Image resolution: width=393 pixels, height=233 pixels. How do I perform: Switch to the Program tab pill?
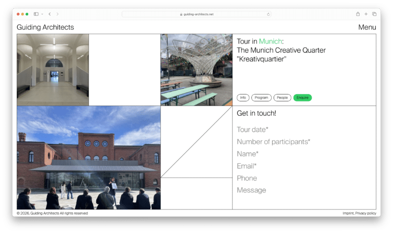point(261,97)
